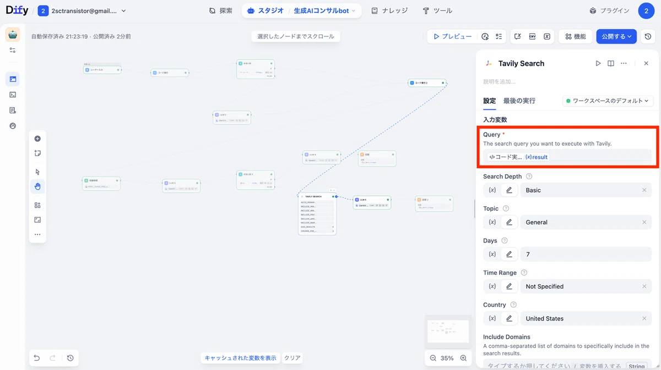Open the logs document sidebar icon
Screen dimensions: 661x370
pyautogui.click(x=13, y=110)
